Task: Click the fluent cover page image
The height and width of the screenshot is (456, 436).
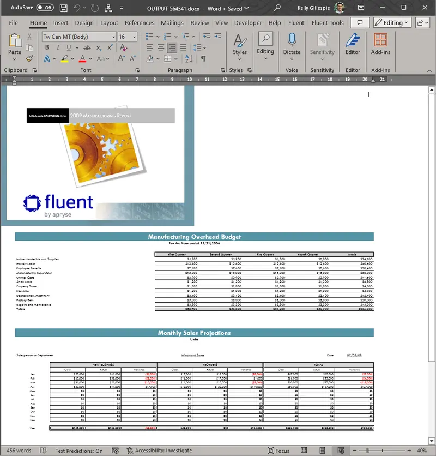Action: click(98, 155)
